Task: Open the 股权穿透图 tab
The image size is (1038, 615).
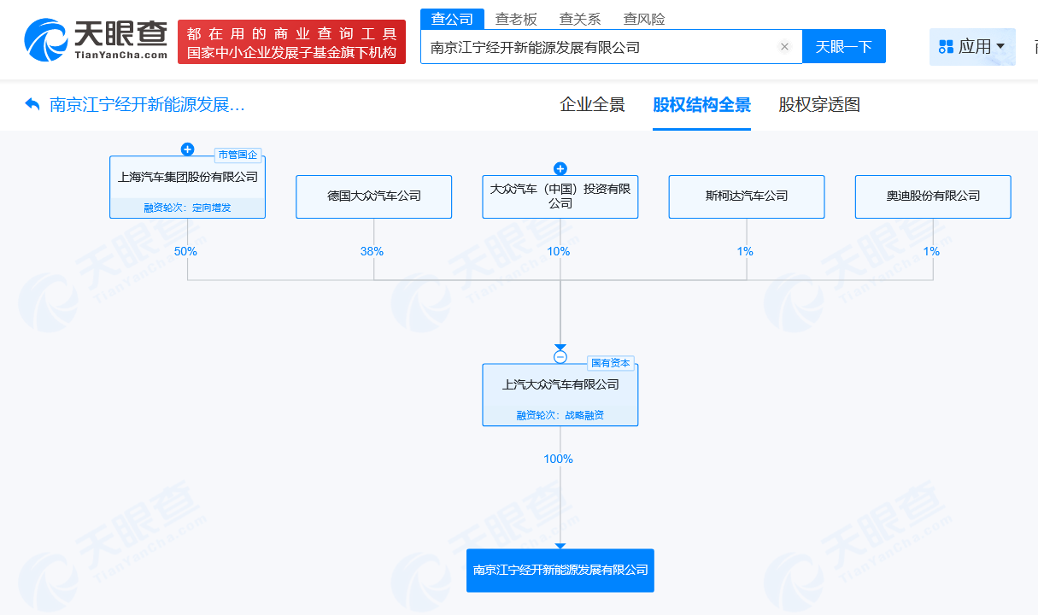Action: (x=819, y=105)
